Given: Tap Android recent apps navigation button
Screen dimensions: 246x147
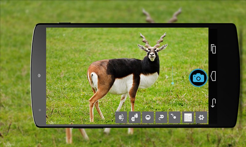Looking at the screenshot, I should click(213, 49).
